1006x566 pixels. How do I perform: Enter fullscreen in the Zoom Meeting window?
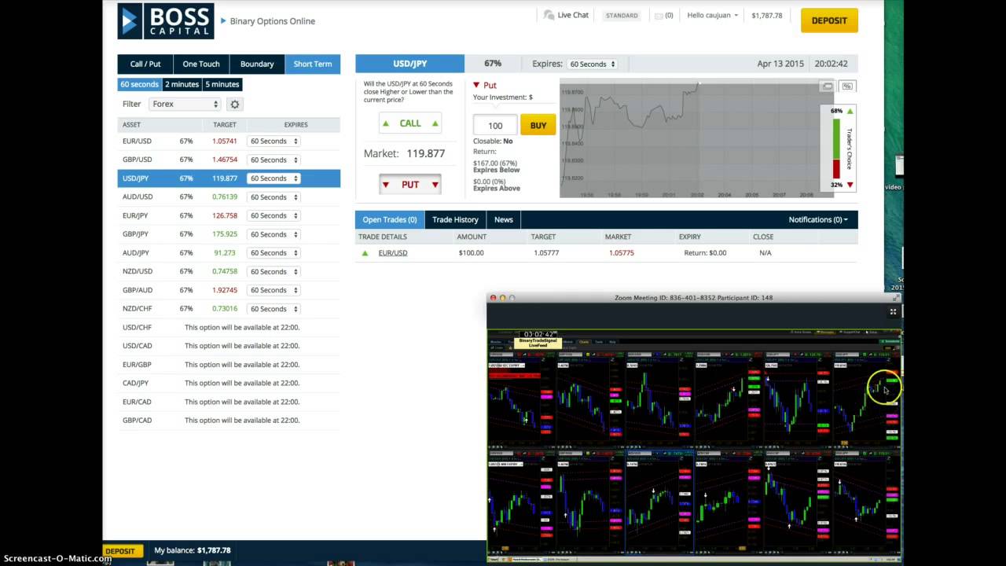893,312
